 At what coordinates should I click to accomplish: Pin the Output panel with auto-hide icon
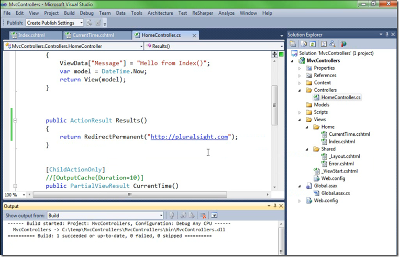pos(275,206)
